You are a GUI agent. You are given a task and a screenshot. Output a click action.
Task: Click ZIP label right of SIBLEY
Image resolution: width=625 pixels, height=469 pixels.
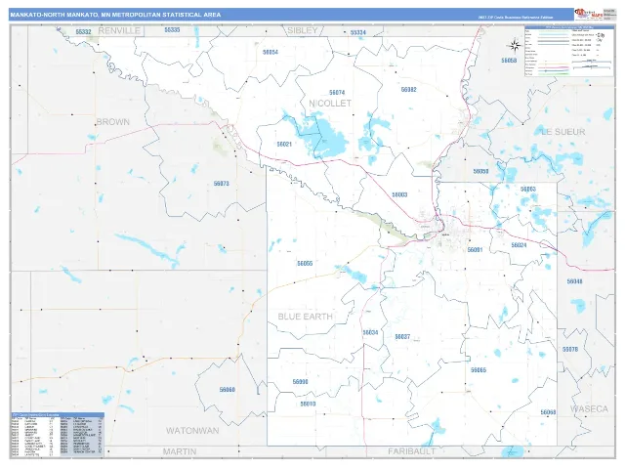click(x=358, y=32)
